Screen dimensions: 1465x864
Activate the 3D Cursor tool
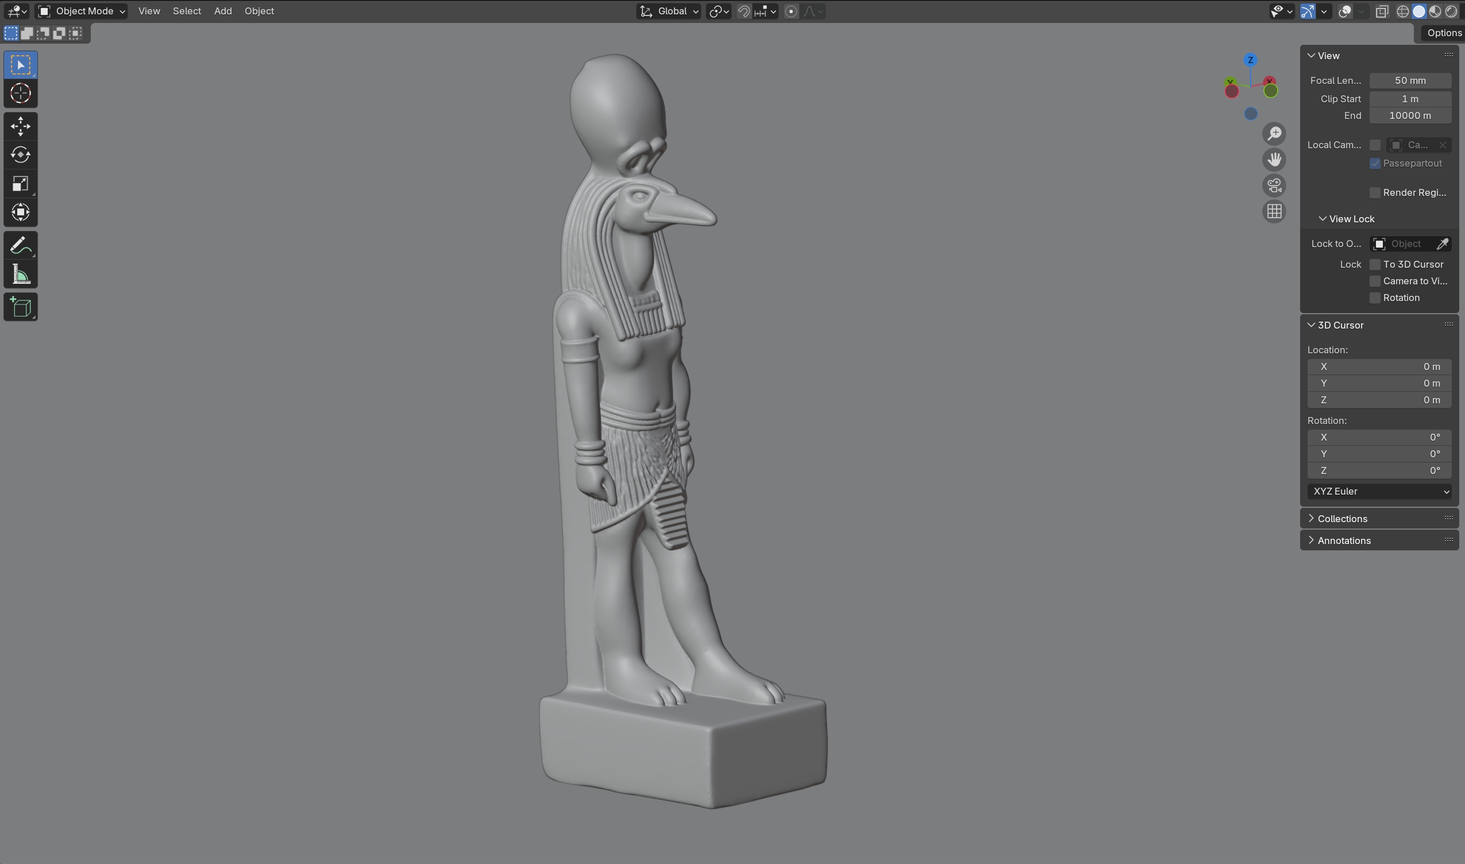pyautogui.click(x=20, y=93)
